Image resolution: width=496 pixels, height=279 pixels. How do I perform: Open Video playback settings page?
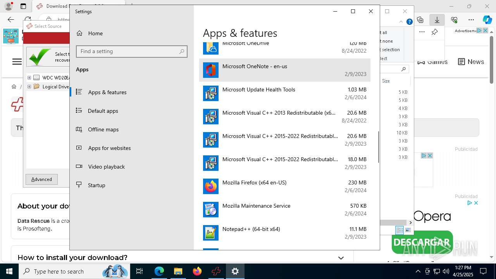pyautogui.click(x=132, y=167)
